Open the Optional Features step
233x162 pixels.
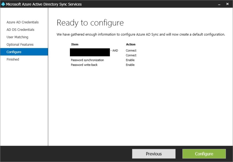(x=19, y=44)
